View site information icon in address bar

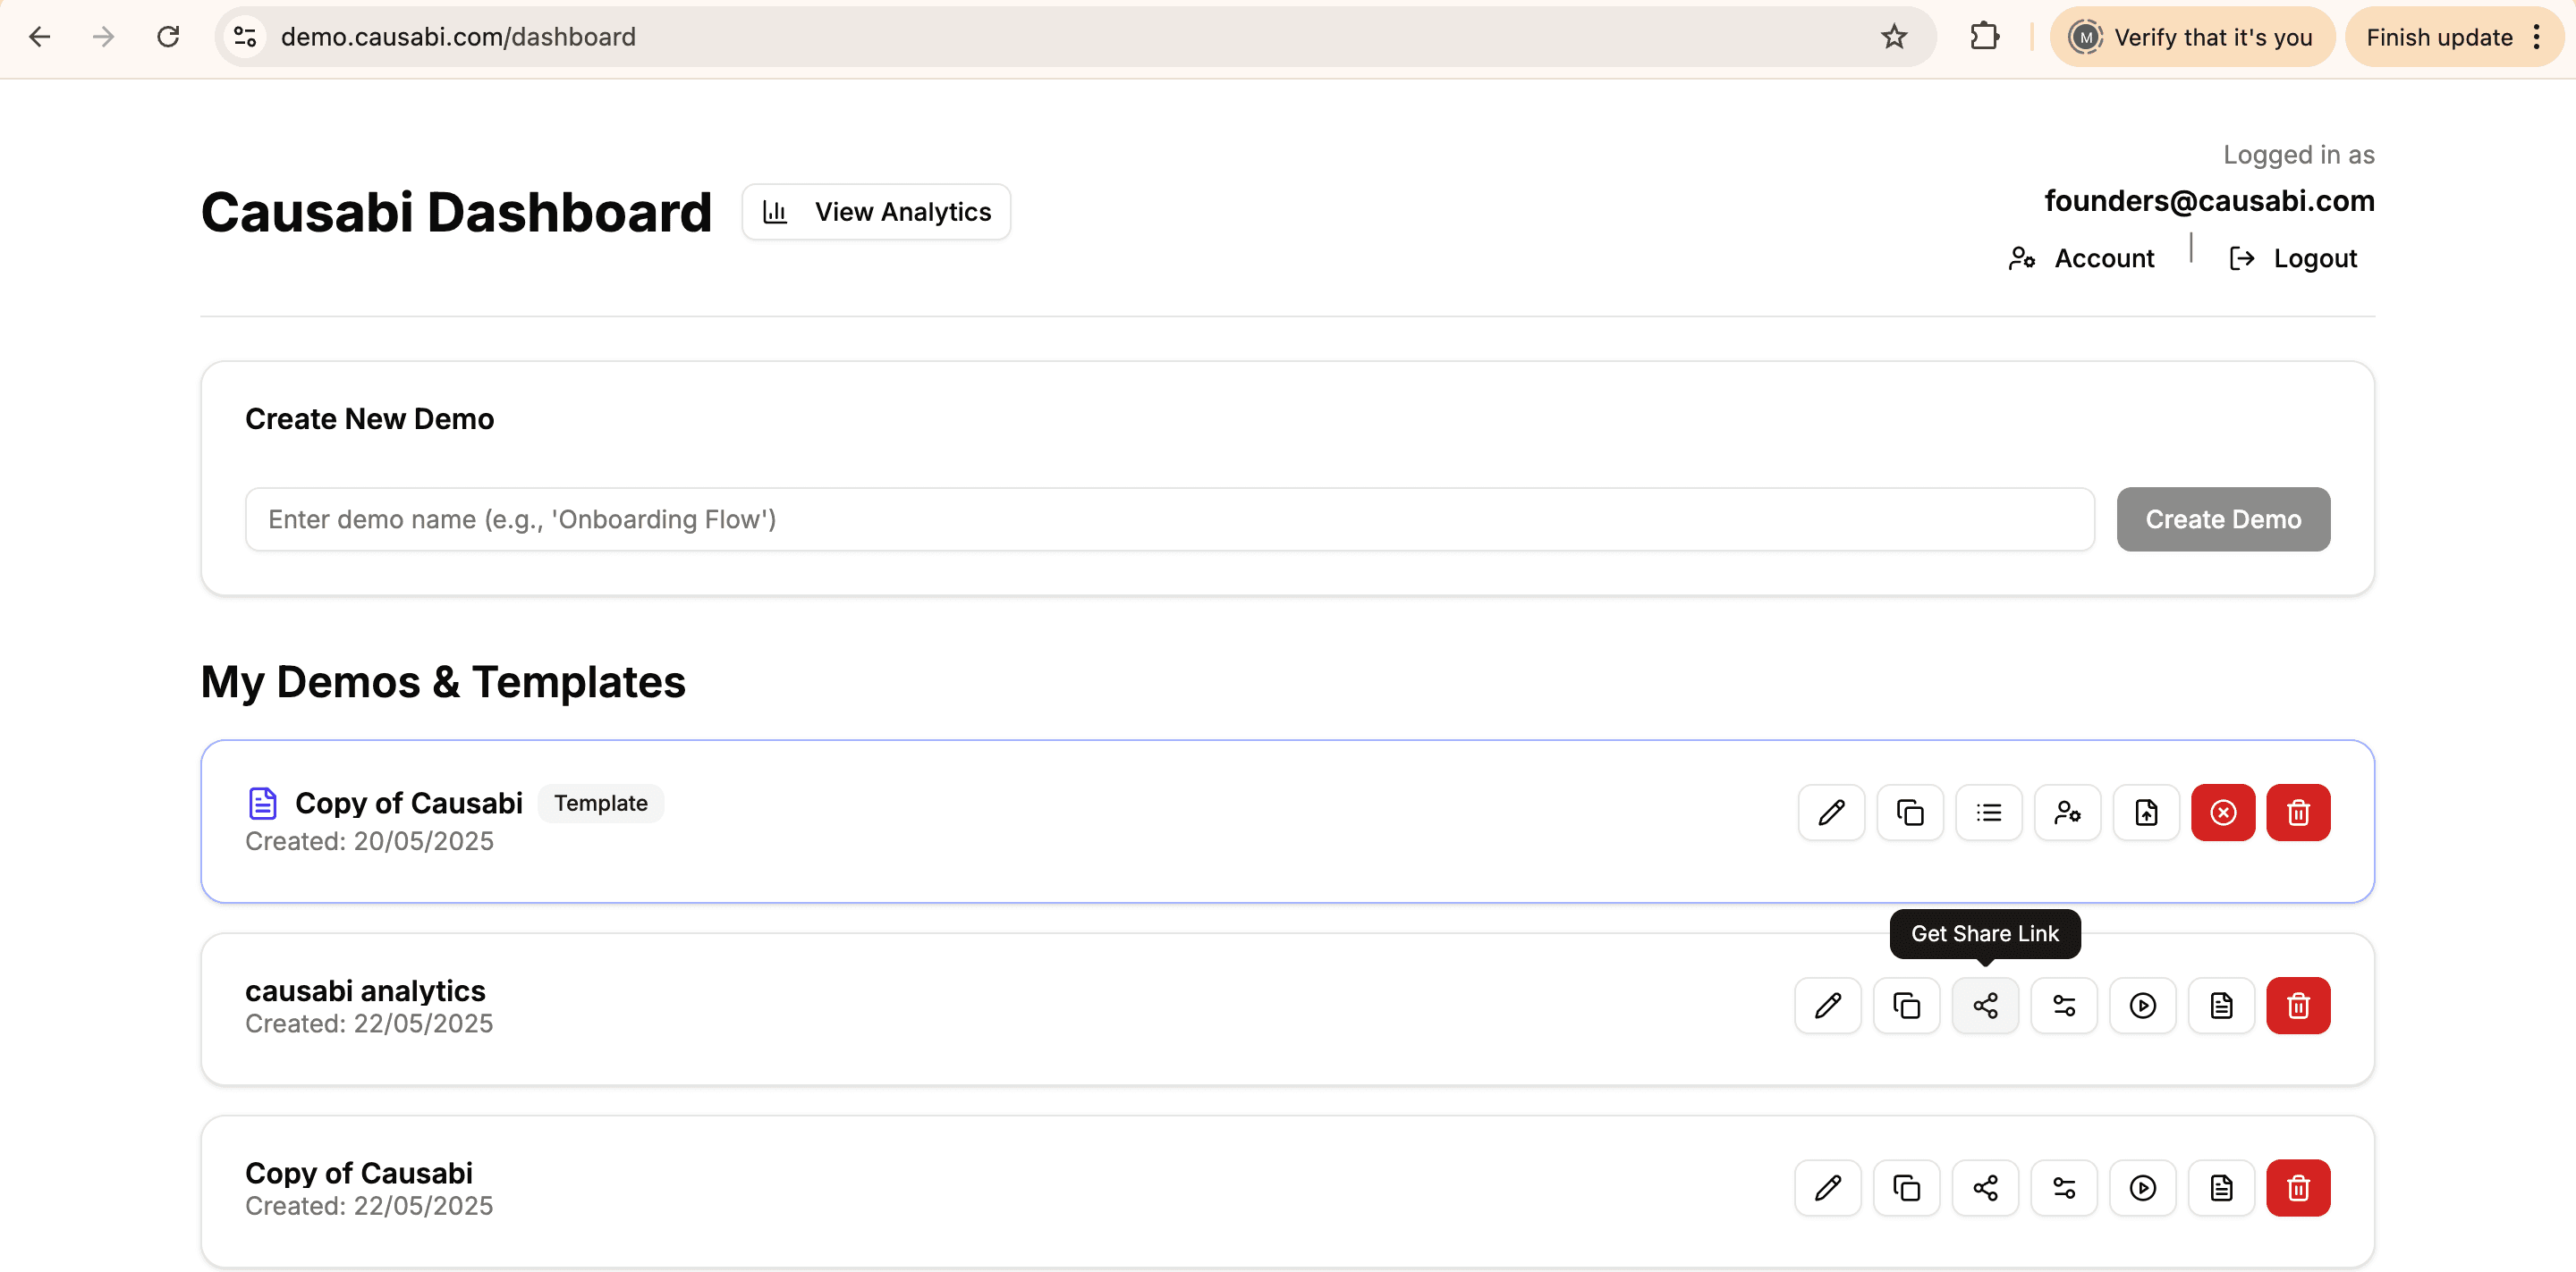245,37
